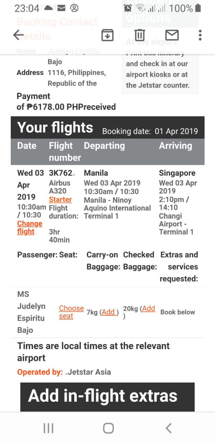
Task: Add carry-on baggage via 7kg Add link
Action: [108, 312]
